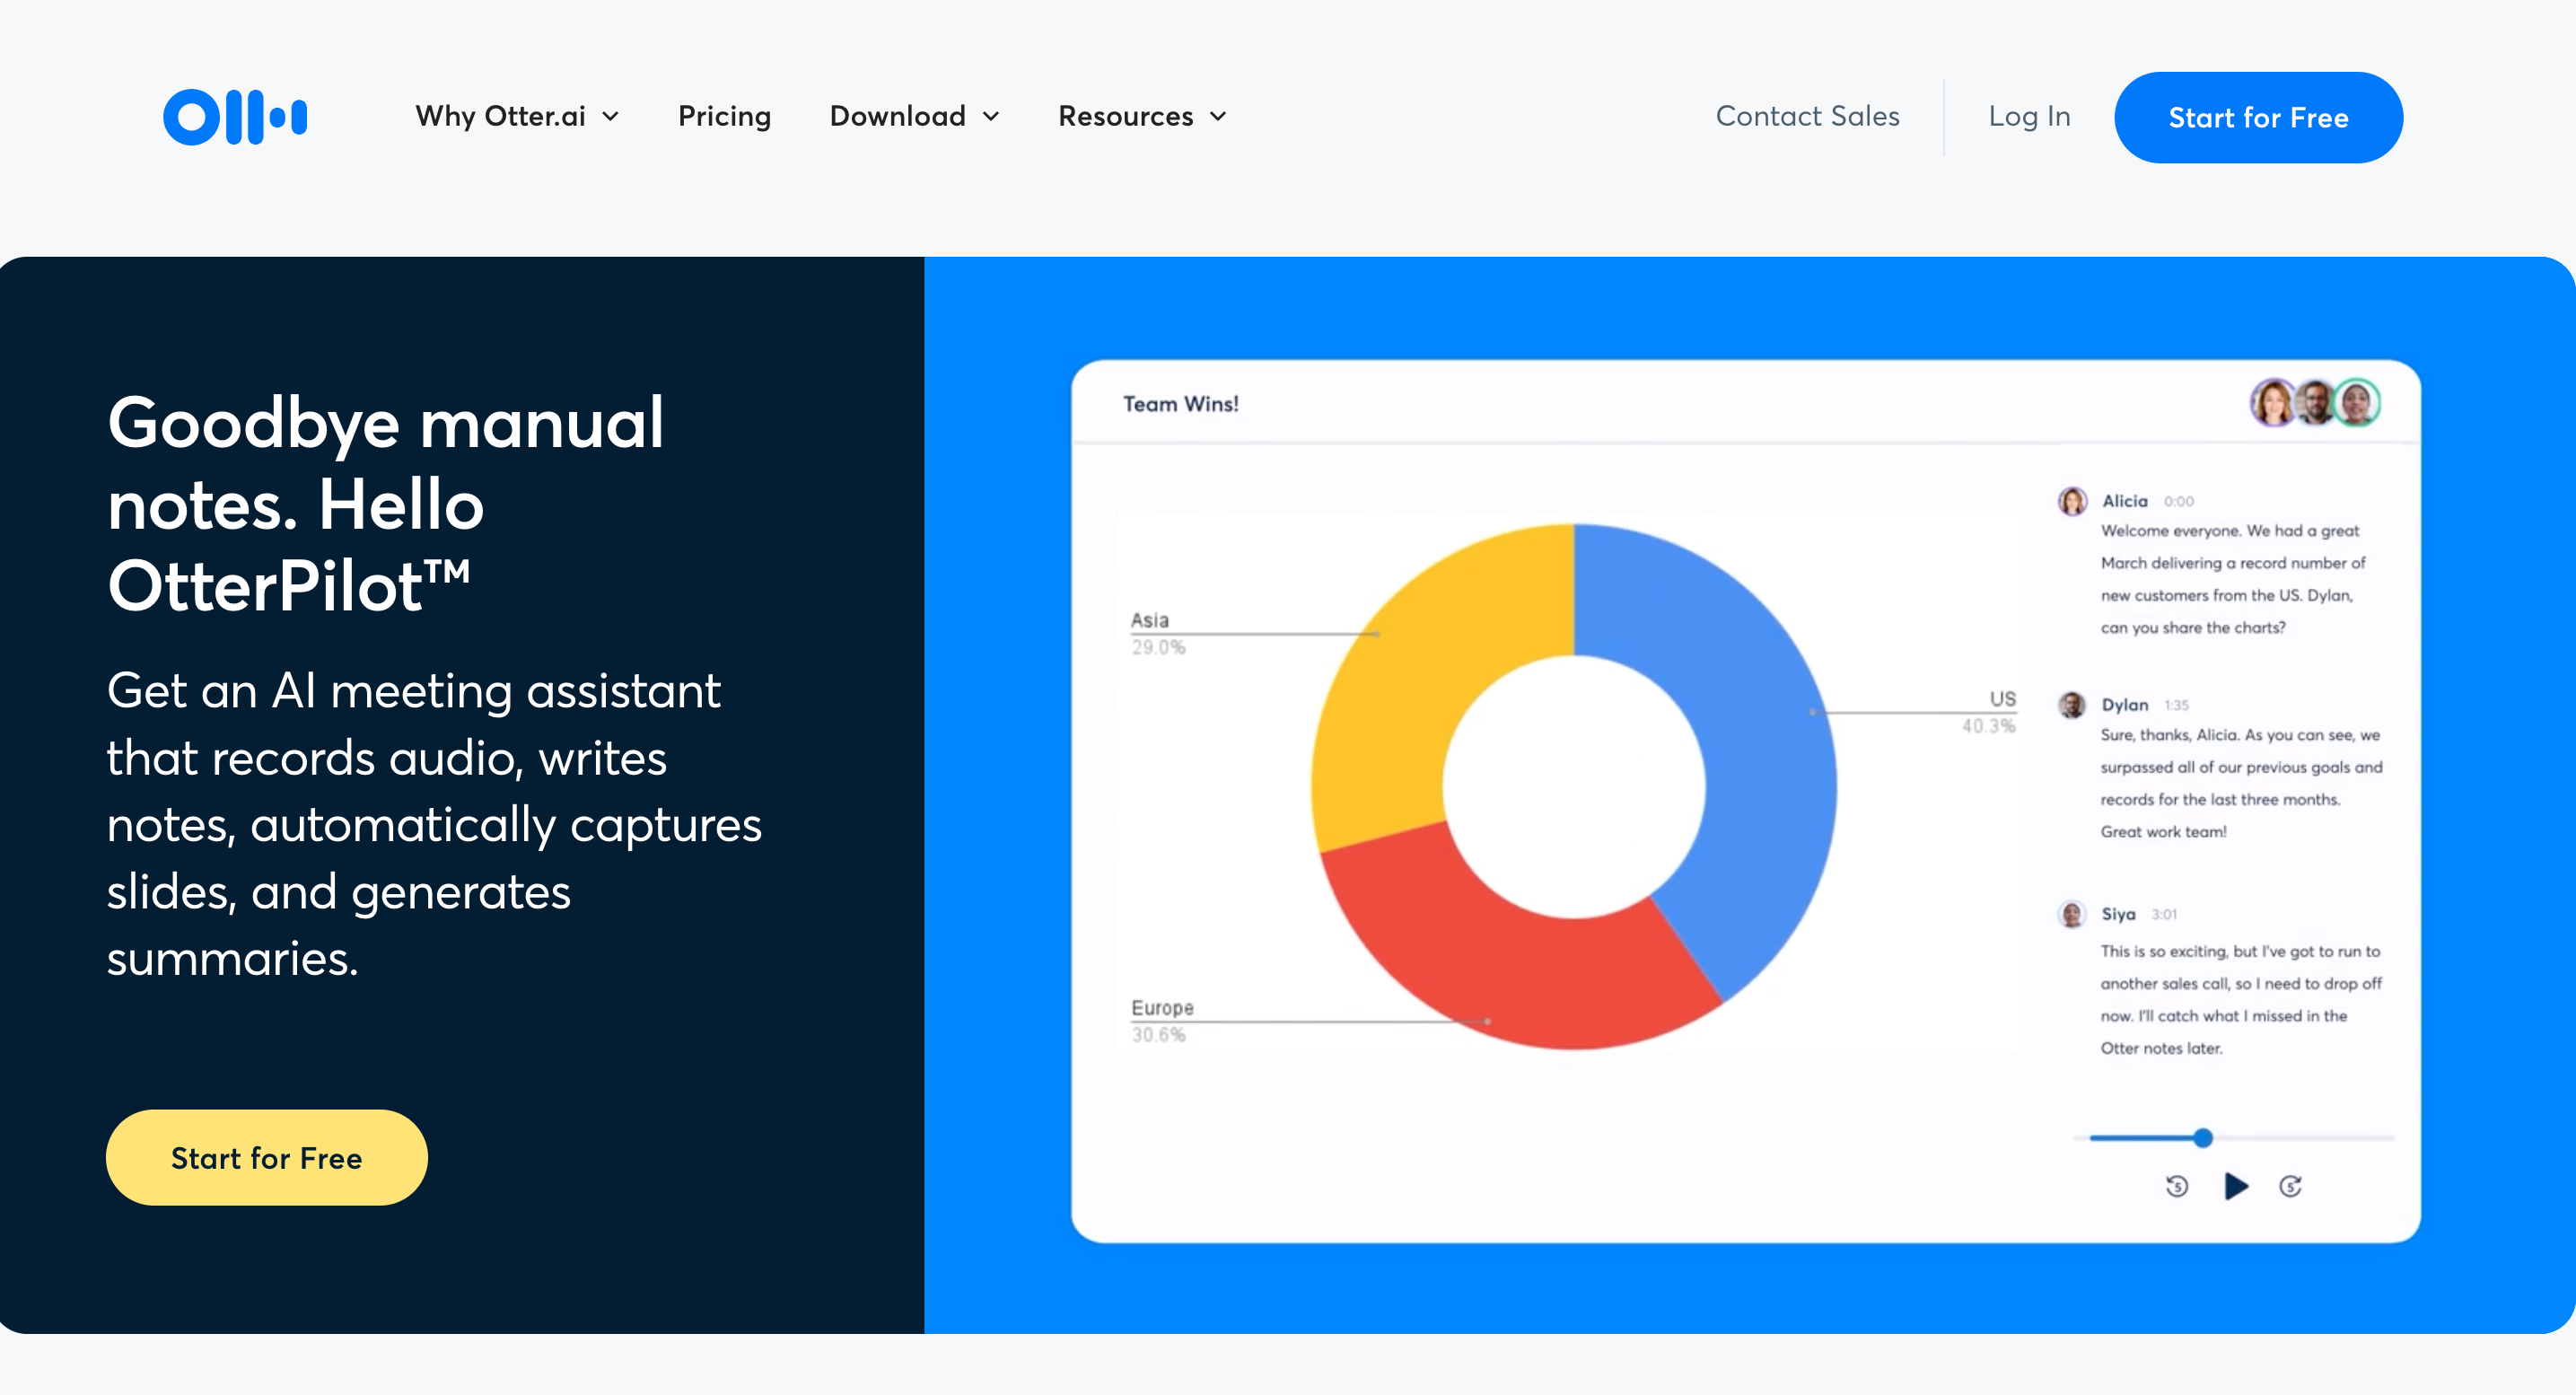Click Siya's avatar beside her transcript message

click(2072, 914)
